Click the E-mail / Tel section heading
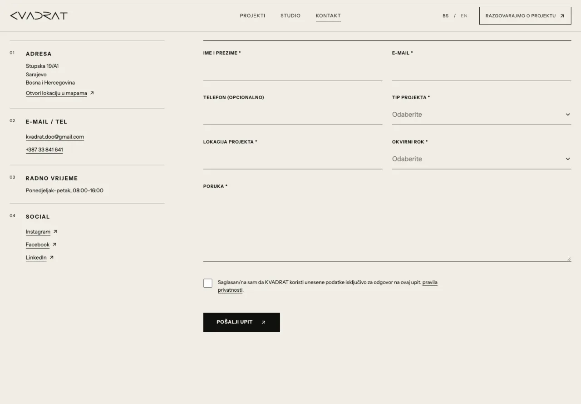 pyautogui.click(x=46, y=122)
